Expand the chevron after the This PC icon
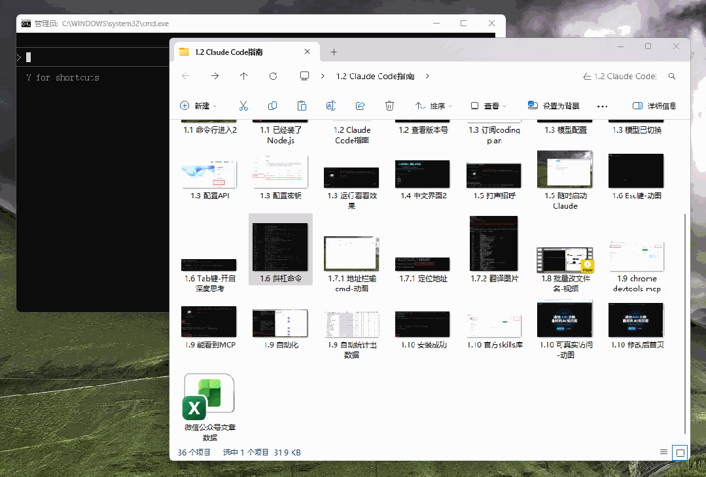Image resolution: width=706 pixels, height=477 pixels. pyautogui.click(x=323, y=76)
